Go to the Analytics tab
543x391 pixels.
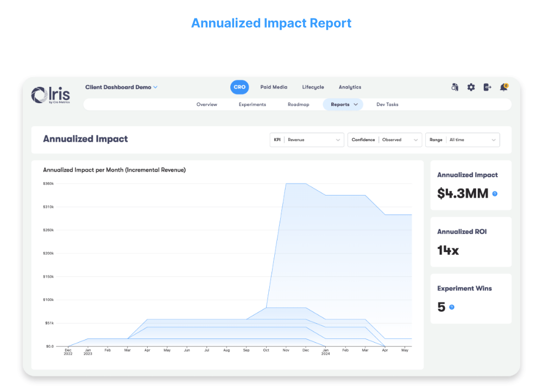coord(350,87)
